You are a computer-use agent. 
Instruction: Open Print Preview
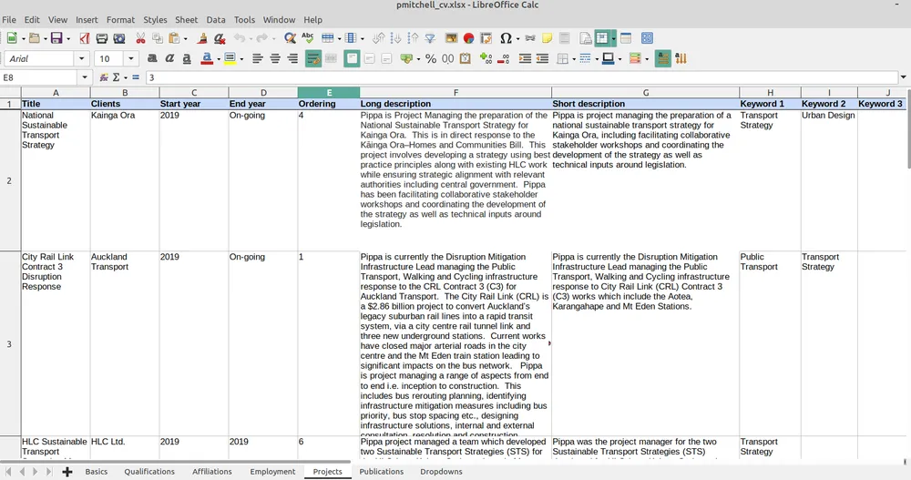tap(119, 38)
